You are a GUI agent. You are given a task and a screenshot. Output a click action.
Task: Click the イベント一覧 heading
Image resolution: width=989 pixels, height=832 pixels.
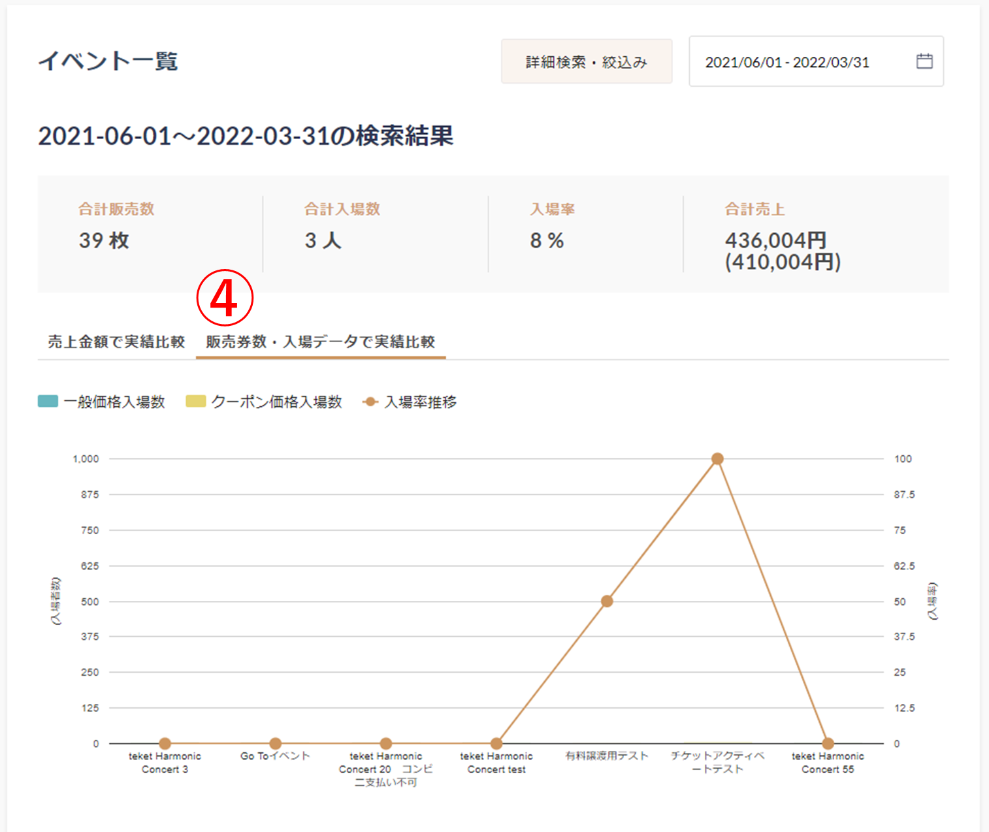[x=108, y=61]
